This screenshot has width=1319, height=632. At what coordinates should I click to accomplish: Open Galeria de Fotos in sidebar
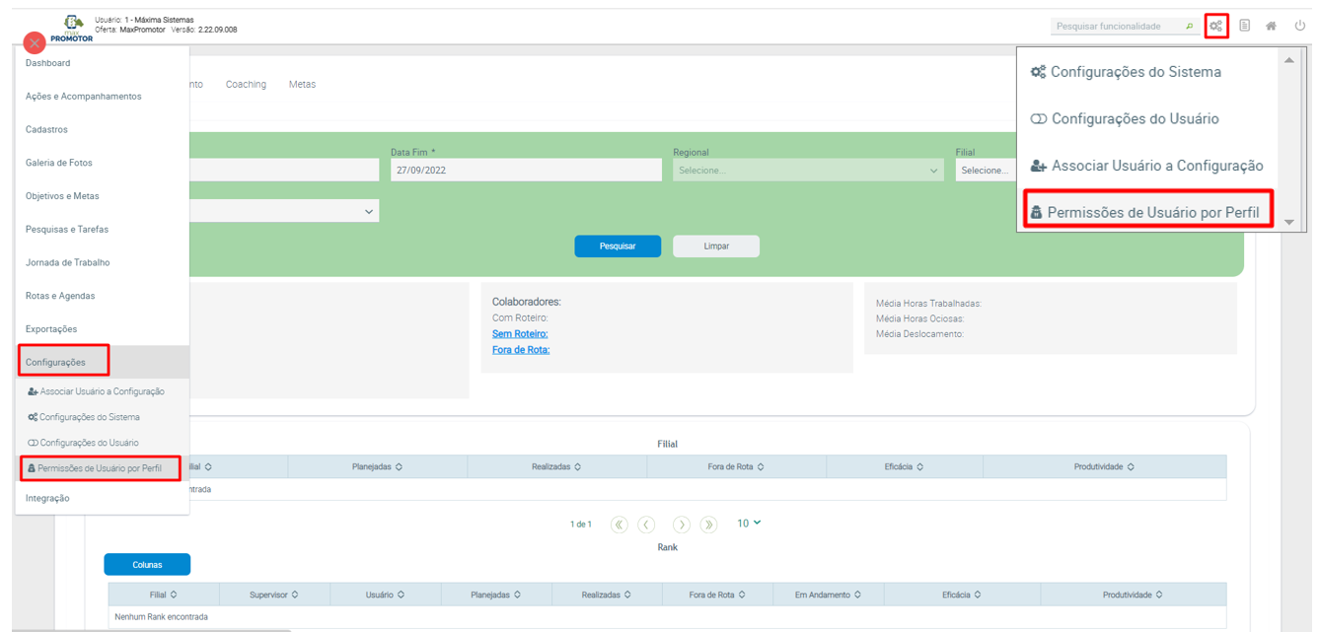(102, 163)
